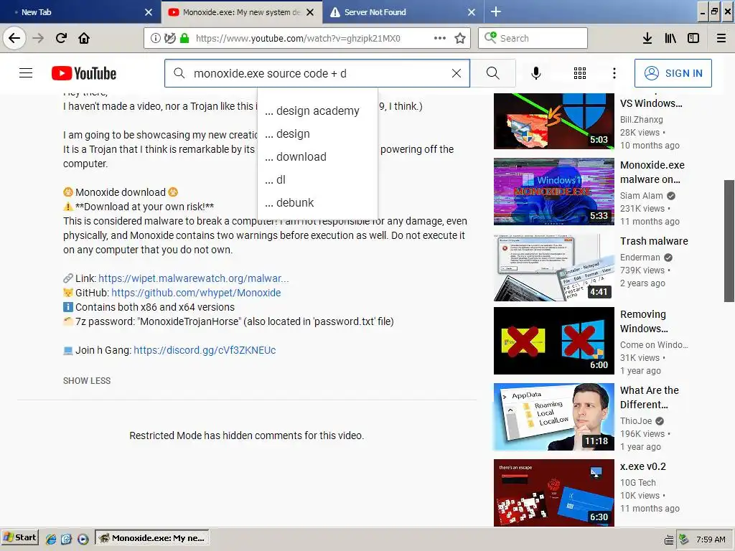Click the SIGN IN button
Viewport: 735px width, 551px height.
(x=673, y=73)
